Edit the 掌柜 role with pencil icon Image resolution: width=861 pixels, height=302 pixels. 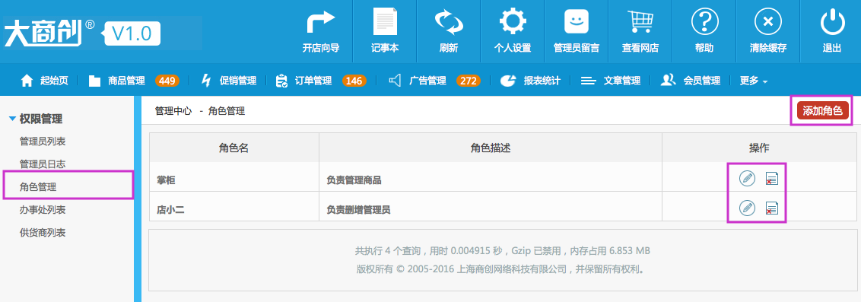[747, 178]
